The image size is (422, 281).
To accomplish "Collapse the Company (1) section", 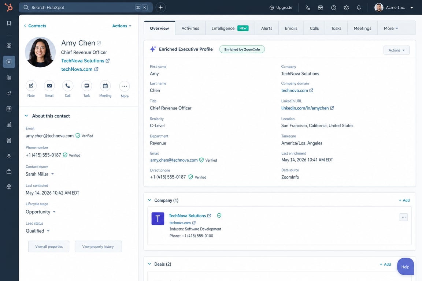I will (149, 201).
